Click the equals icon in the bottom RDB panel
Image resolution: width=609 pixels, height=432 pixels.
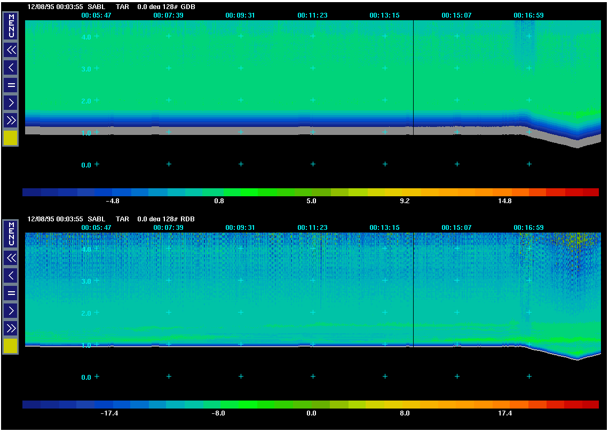click(11, 293)
